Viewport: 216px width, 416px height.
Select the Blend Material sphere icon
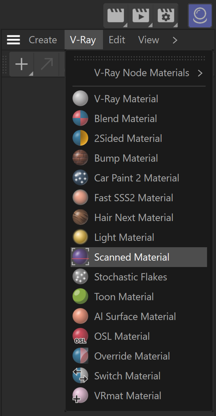coord(80,118)
